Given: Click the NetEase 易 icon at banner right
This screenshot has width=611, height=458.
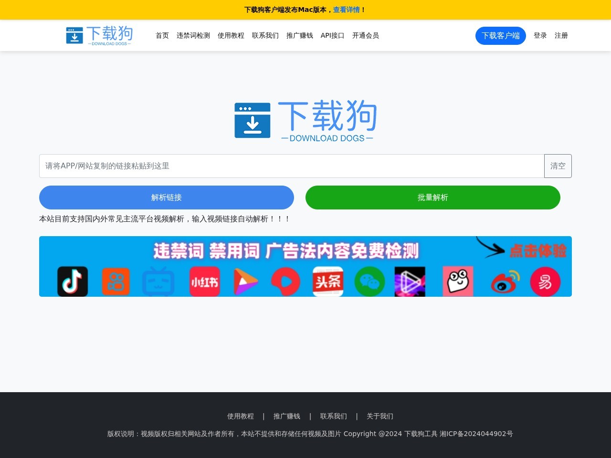Looking at the screenshot, I should click(x=546, y=281).
